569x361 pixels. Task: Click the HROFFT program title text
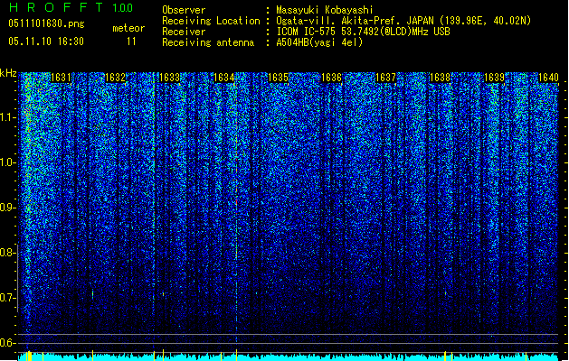click(56, 7)
